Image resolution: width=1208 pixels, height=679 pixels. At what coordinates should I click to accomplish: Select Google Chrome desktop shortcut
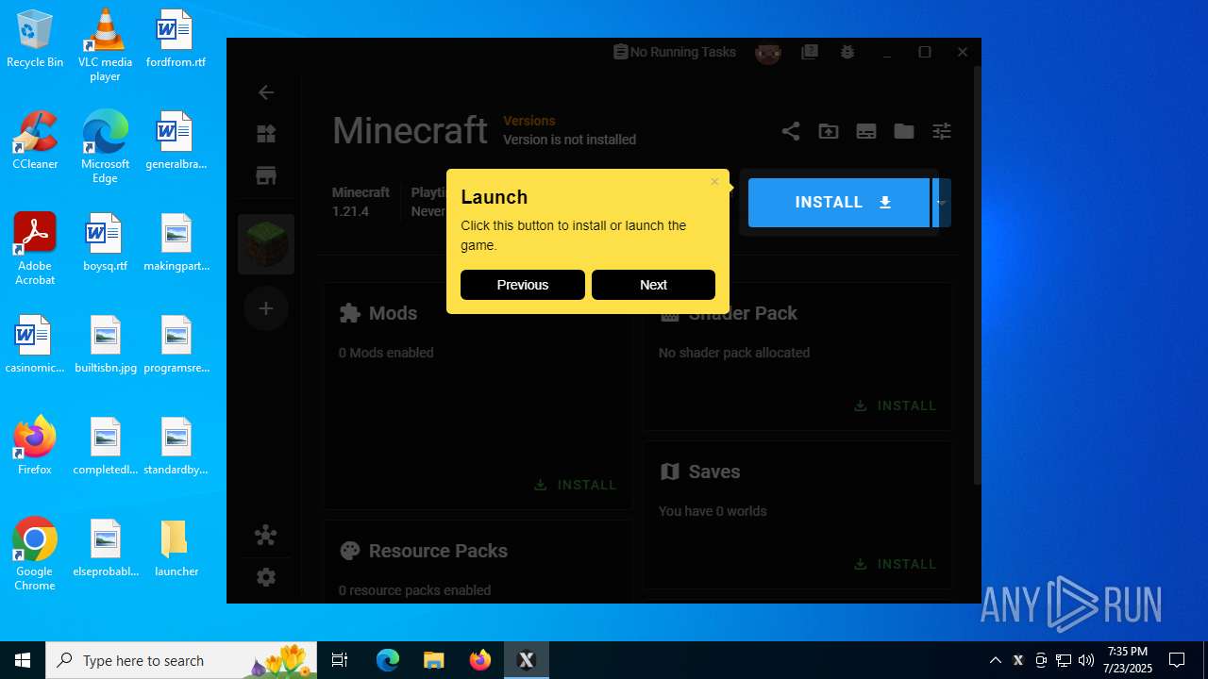tap(35, 555)
